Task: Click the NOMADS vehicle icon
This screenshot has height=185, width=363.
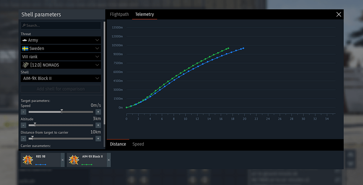Action: coord(25,65)
